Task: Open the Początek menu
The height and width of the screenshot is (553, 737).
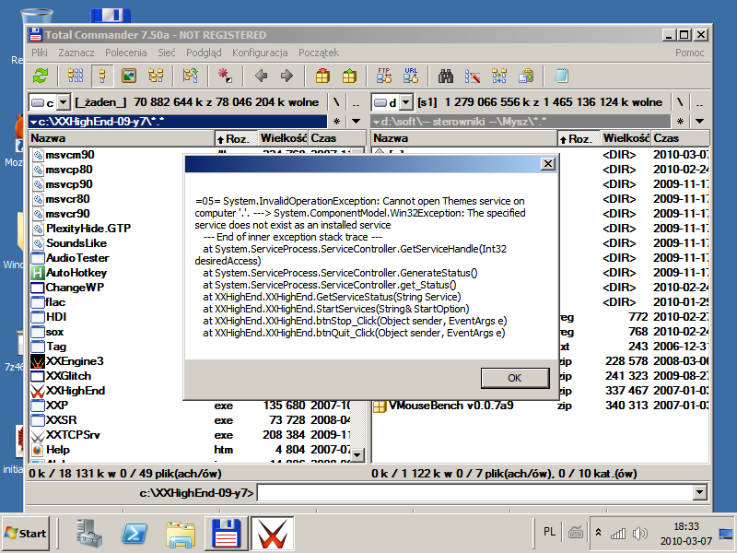Action: (x=319, y=53)
